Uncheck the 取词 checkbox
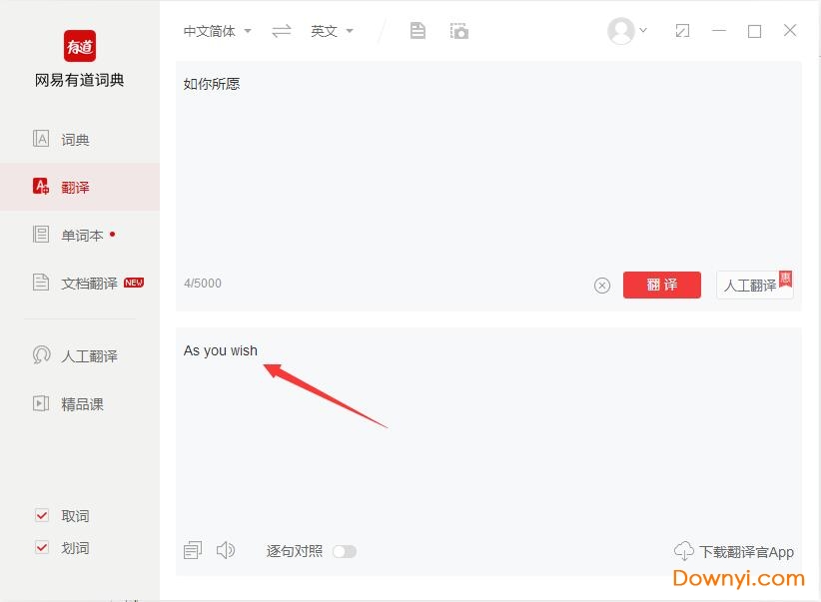The width and height of the screenshot is (821, 602). pos(42,516)
